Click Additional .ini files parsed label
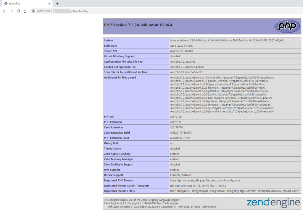The image size is (303, 211). click(120, 78)
